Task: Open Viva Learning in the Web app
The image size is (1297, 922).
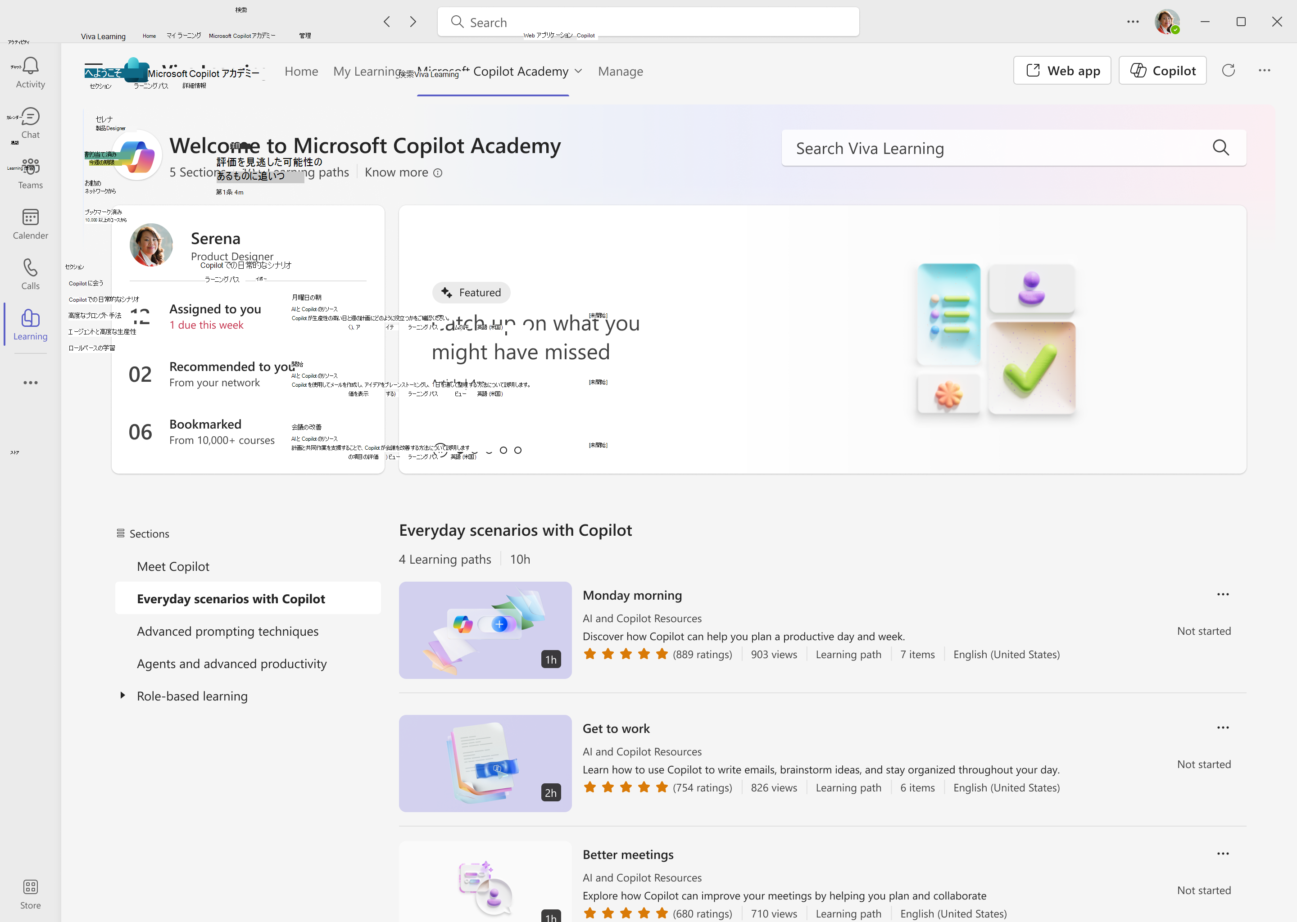Action: (1062, 70)
